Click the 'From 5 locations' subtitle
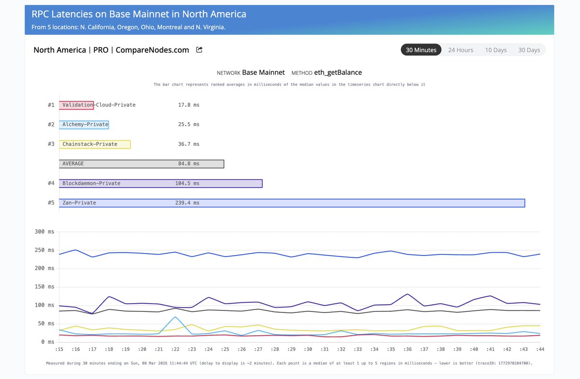 [x=128, y=27]
